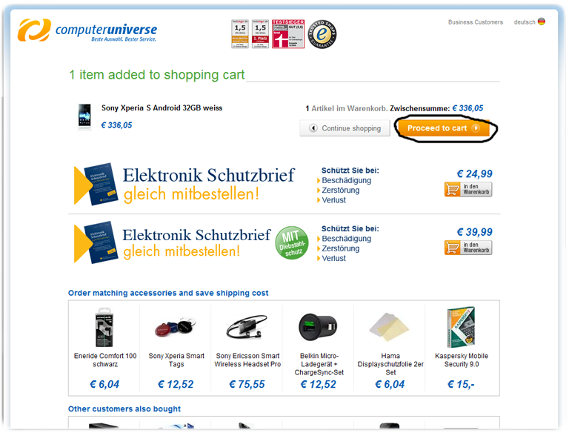Click the computeruniverse logo
Image resolution: width=569 pixels, height=433 pixels.
coord(87,30)
